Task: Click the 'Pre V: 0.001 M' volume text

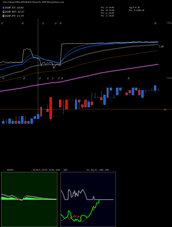Action: (x=136, y=10)
